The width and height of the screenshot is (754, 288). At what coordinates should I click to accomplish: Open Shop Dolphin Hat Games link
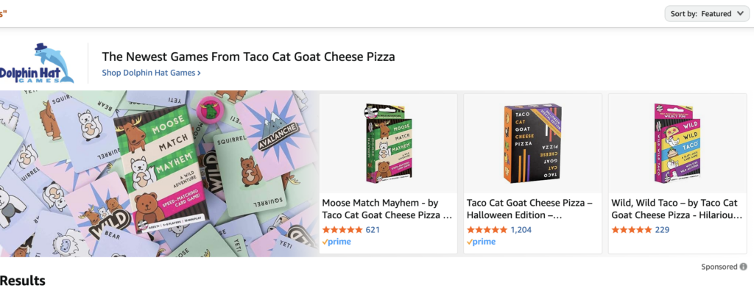coord(151,73)
